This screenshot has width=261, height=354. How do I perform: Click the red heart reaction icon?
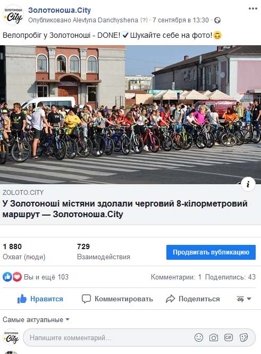pyautogui.click(x=17, y=277)
